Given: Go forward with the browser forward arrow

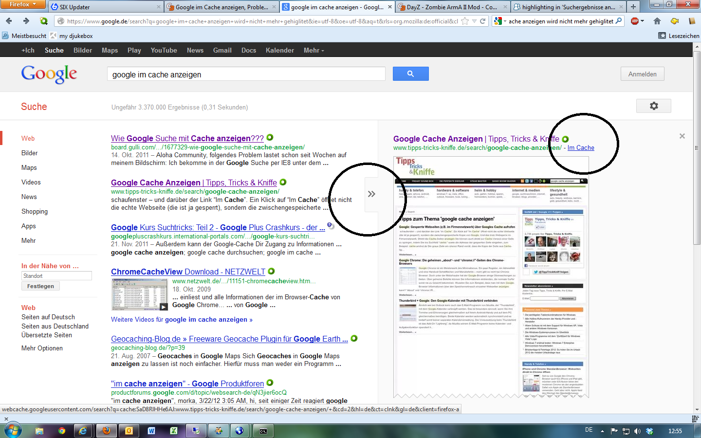Looking at the screenshot, I should coord(26,21).
